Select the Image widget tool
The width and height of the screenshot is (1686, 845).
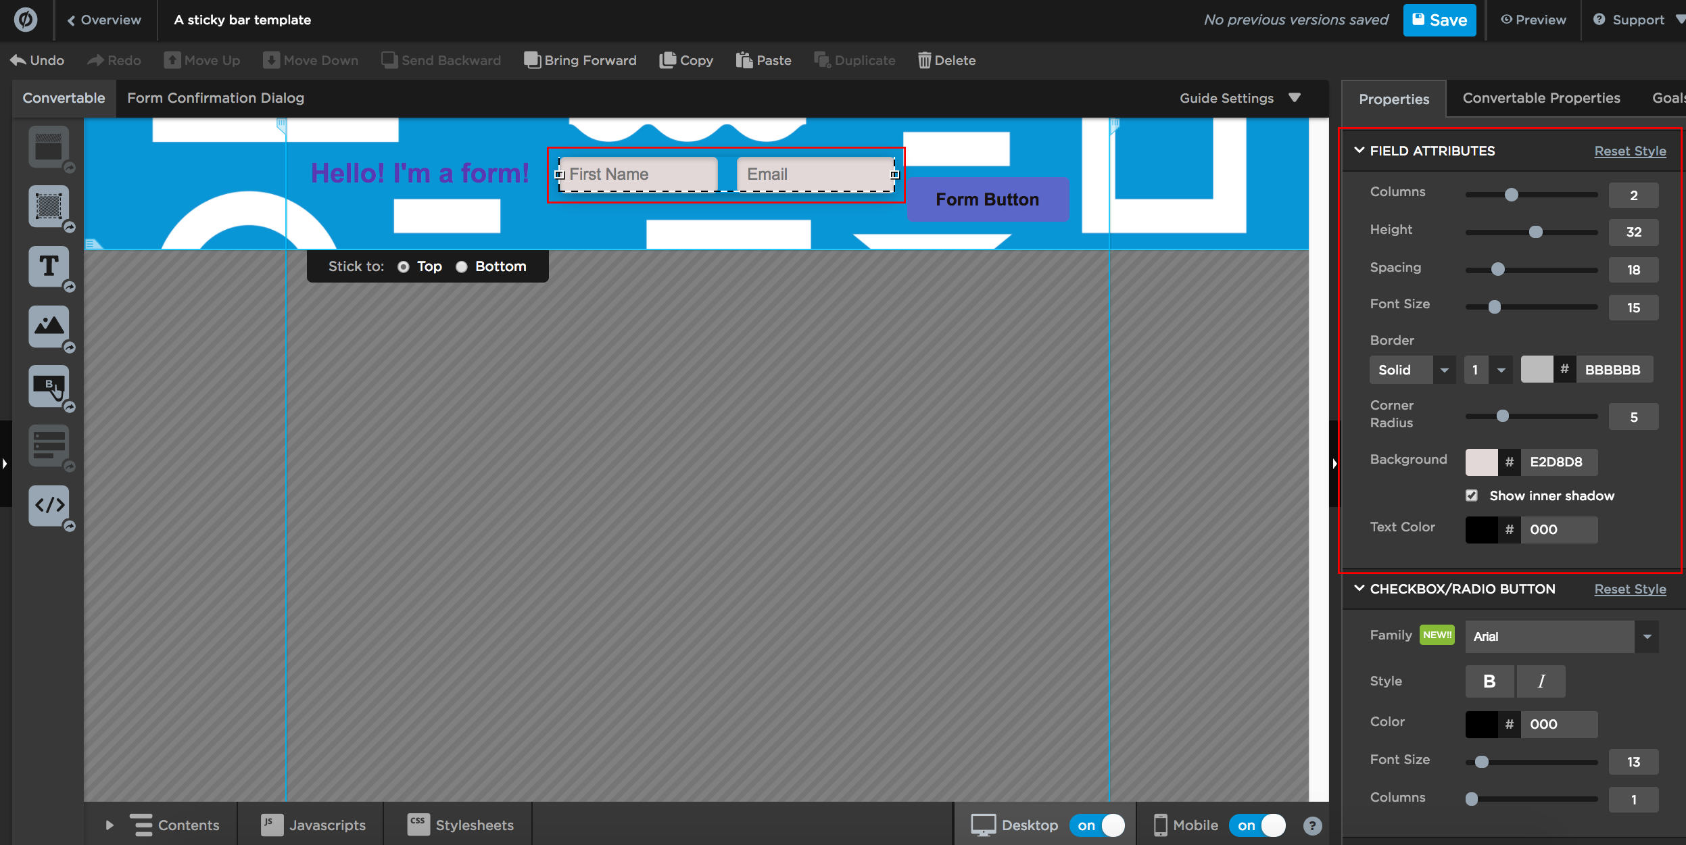pyautogui.click(x=49, y=326)
